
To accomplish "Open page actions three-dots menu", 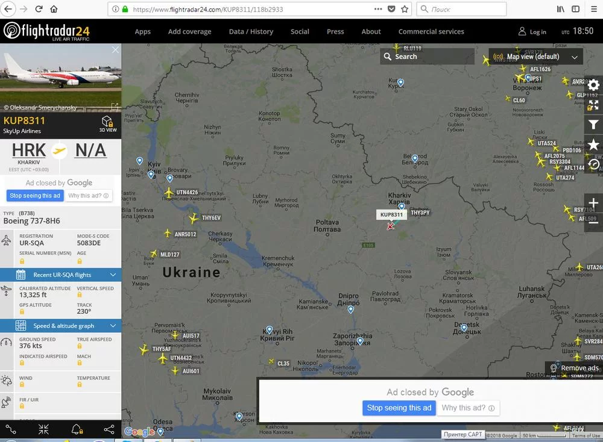I will pos(378,9).
